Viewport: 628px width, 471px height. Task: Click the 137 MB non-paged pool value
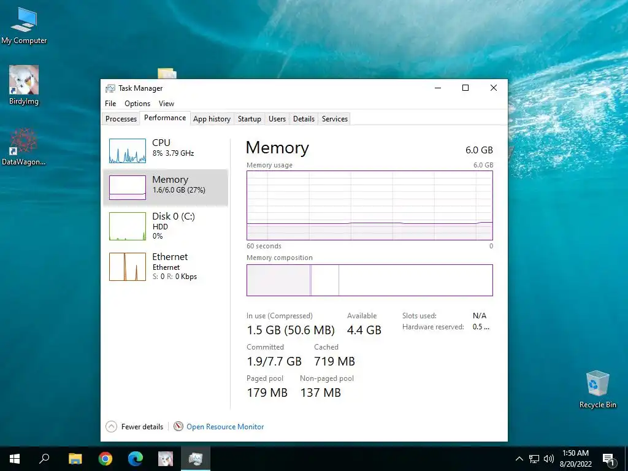(320, 392)
